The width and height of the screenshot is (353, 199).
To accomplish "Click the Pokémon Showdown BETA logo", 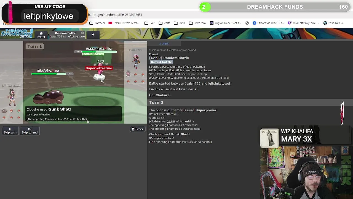I will coord(17,33).
